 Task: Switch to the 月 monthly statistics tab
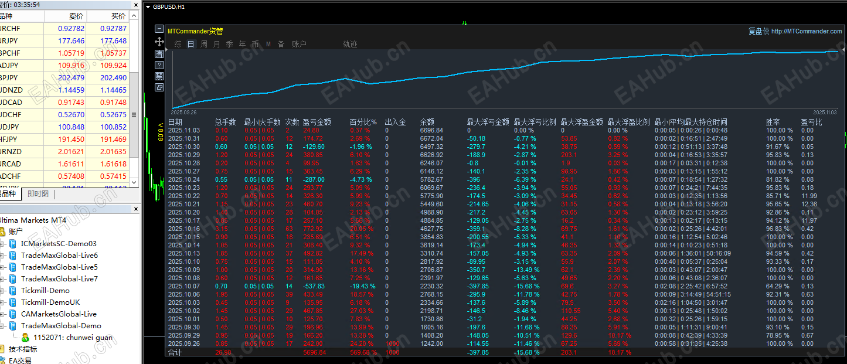click(217, 44)
